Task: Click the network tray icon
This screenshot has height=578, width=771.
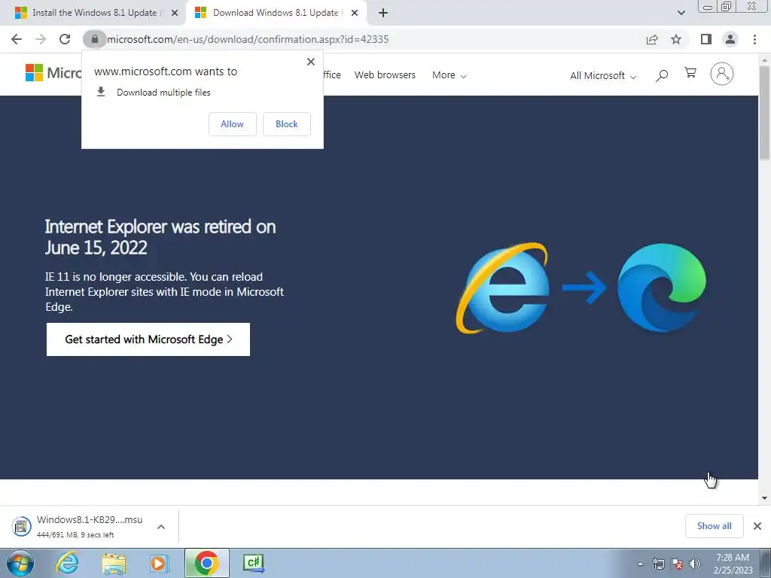Action: [658, 564]
